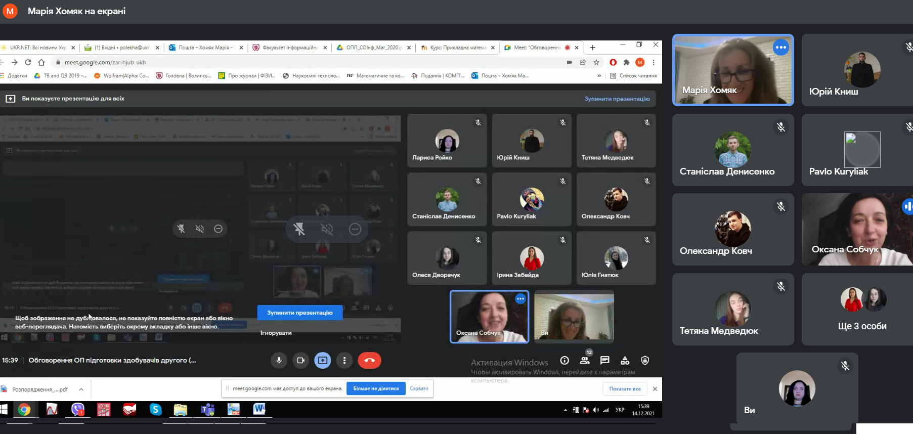Open the chat with everyone panel
The width and height of the screenshot is (913, 435).
tap(604, 361)
